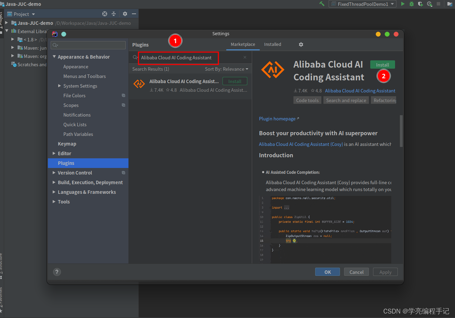Hide the Project tool window with minus icon

[134, 14]
